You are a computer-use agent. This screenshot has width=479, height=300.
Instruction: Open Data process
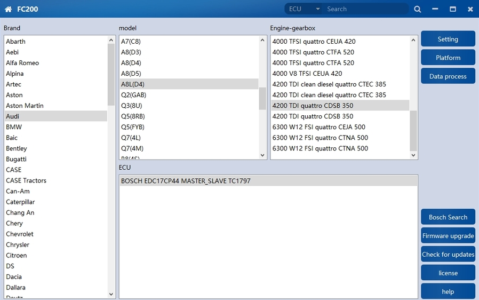pos(448,76)
